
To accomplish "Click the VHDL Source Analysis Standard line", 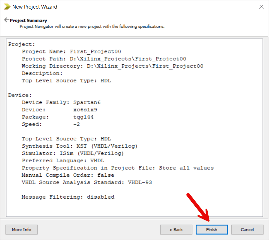I will (x=87, y=182).
